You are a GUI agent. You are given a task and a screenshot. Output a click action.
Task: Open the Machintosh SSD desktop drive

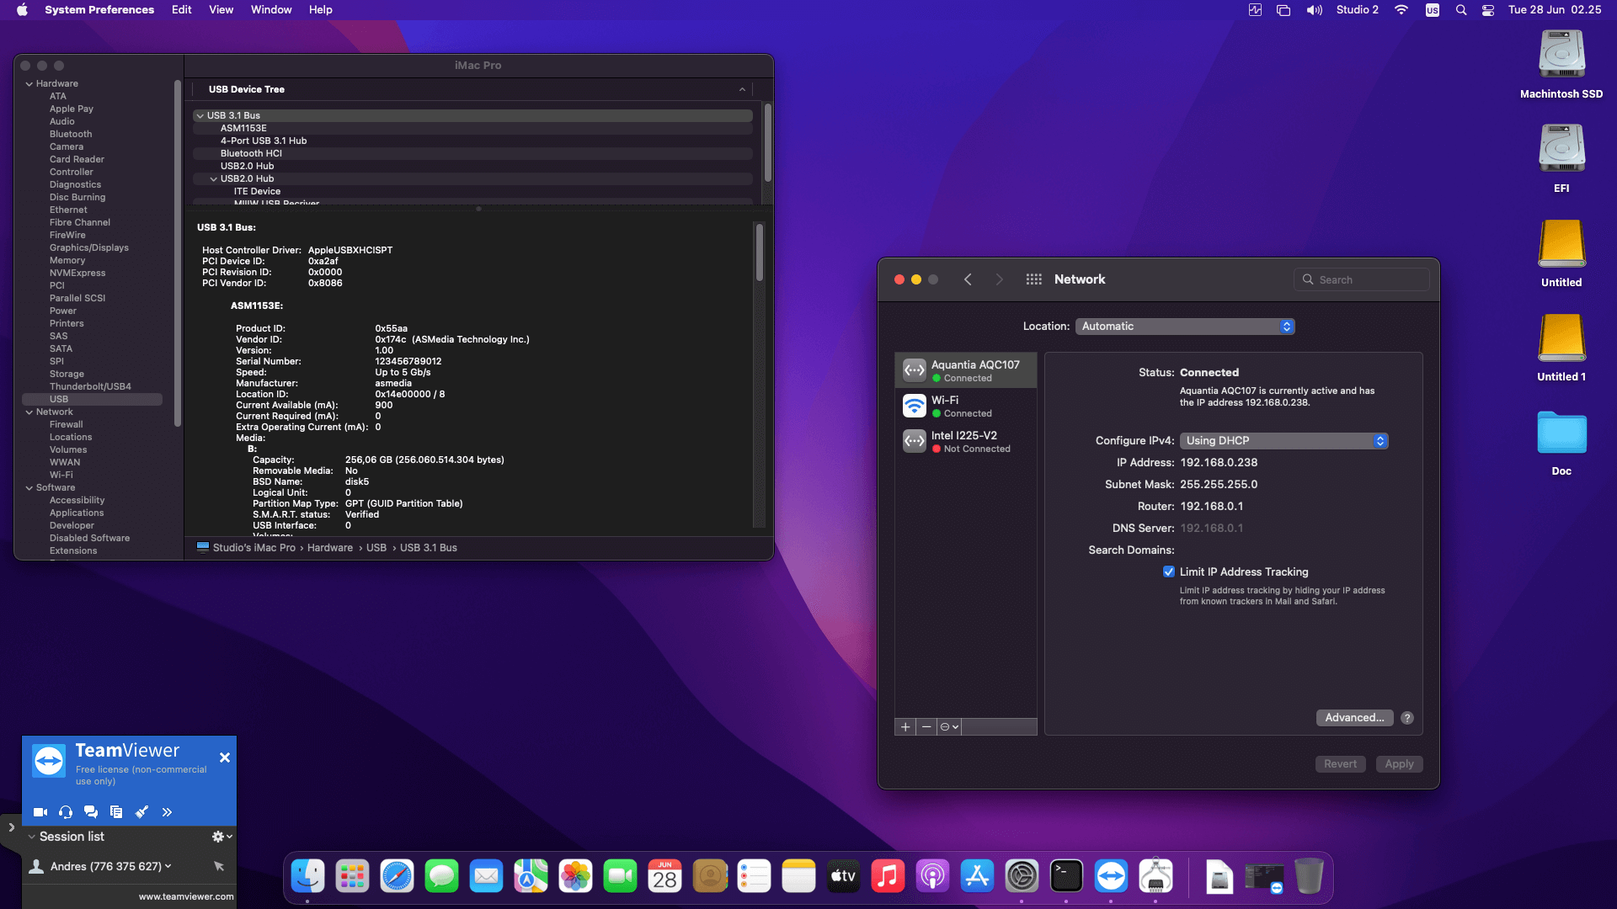pos(1561,65)
